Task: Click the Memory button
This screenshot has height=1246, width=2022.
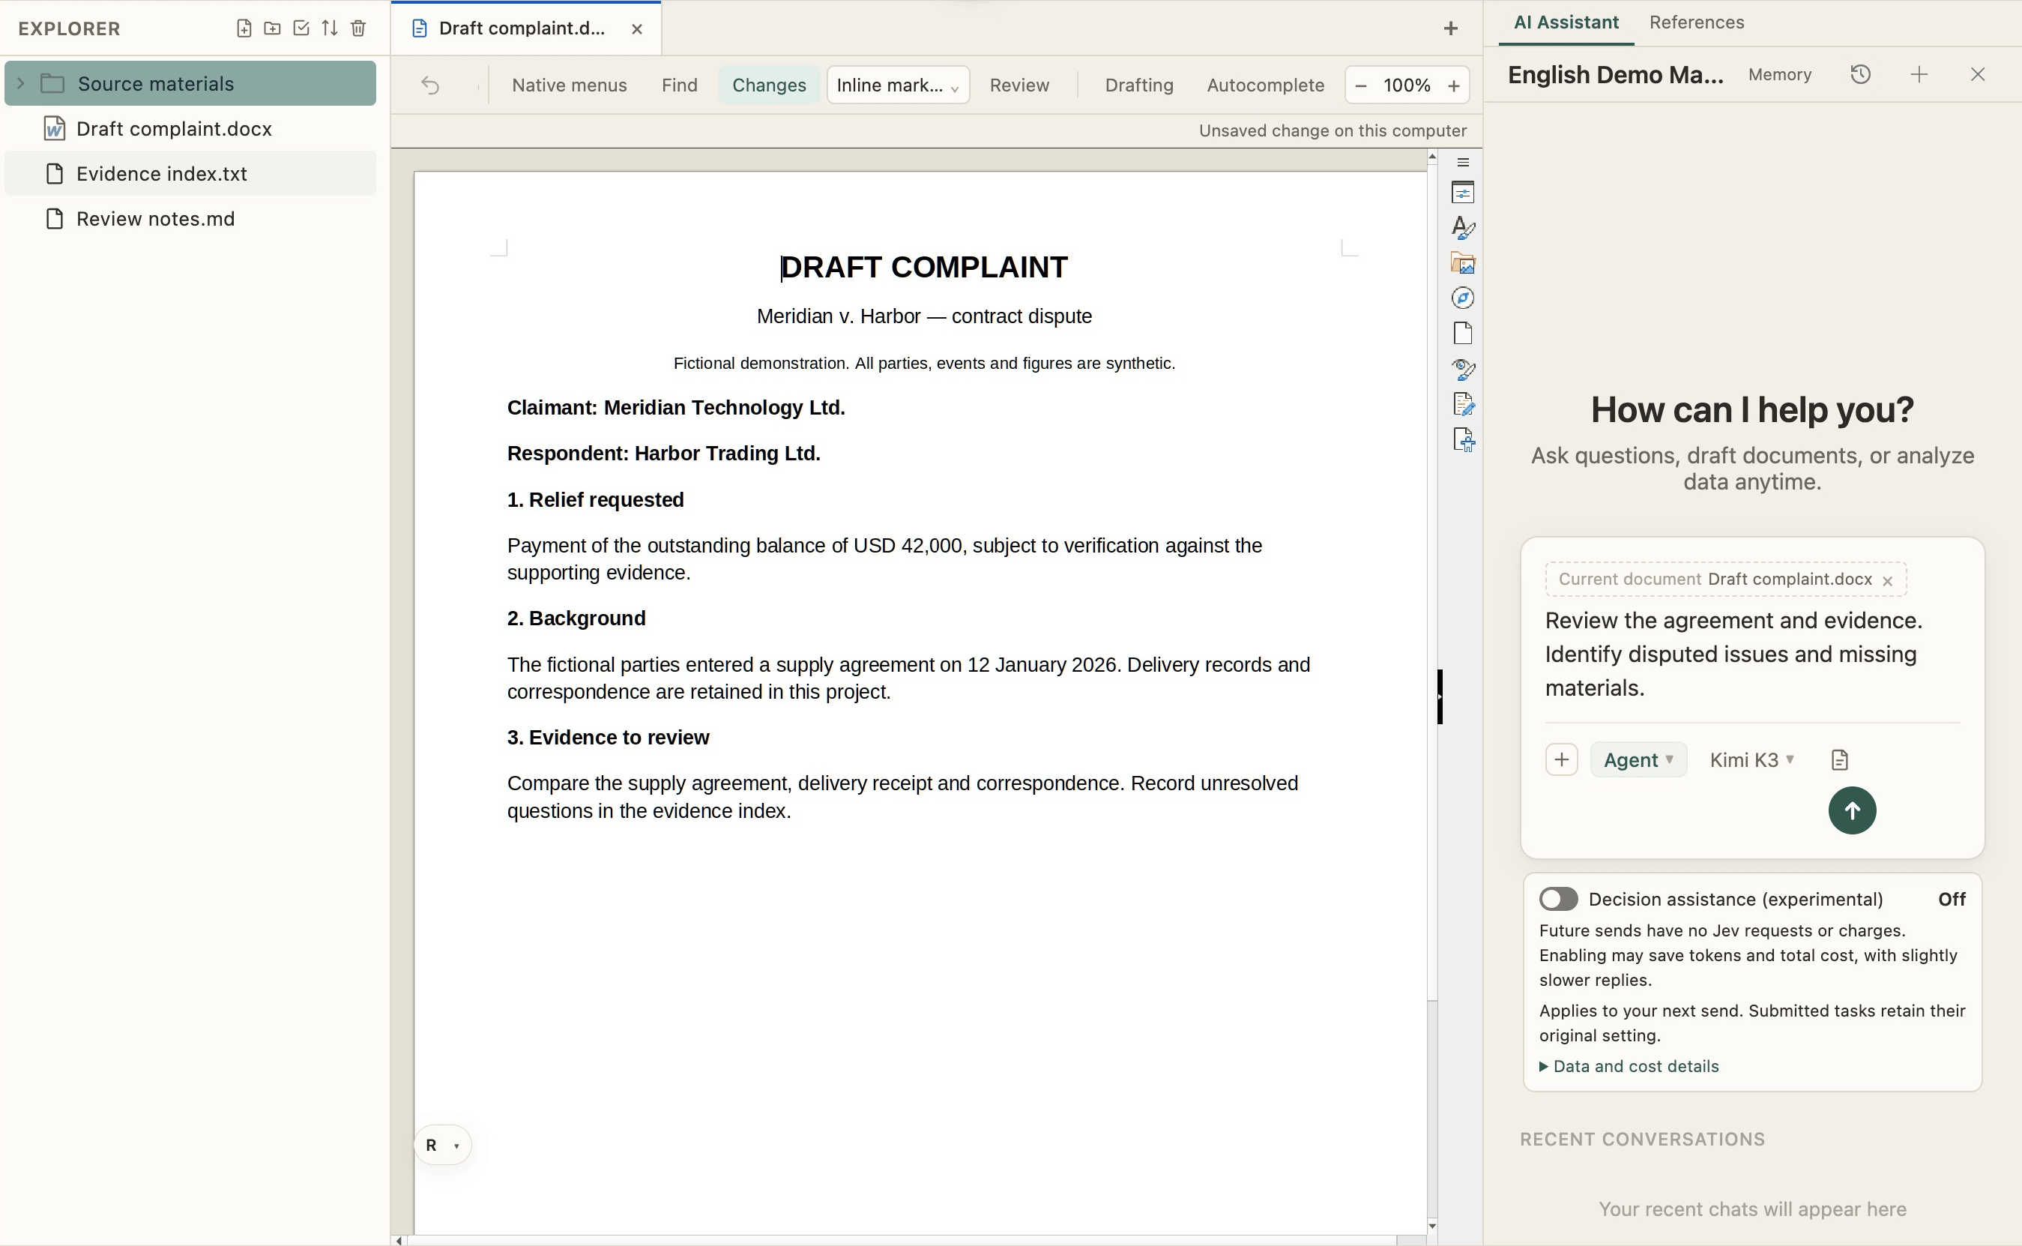Action: (1779, 75)
